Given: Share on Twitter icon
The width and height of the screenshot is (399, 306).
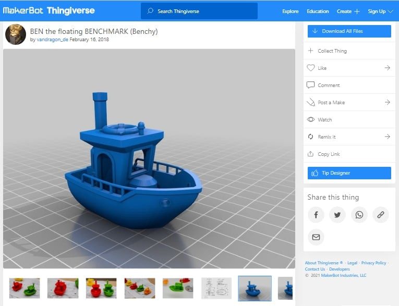Looking at the screenshot, I should 337,215.
